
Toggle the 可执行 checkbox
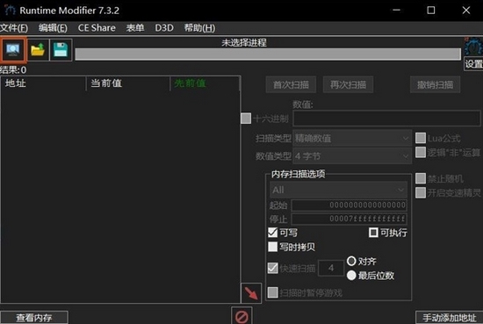click(x=373, y=233)
